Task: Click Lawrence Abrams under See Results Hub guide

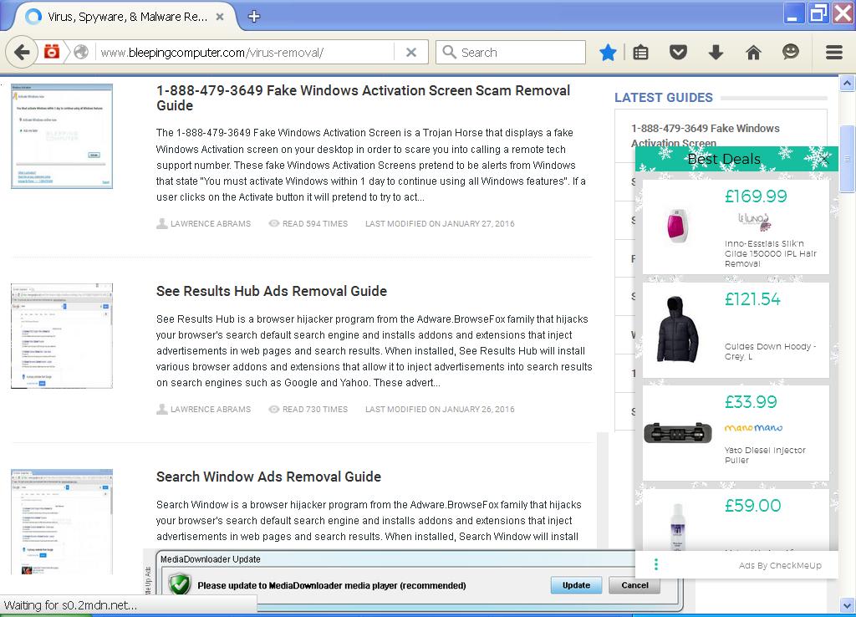Action: [210, 409]
